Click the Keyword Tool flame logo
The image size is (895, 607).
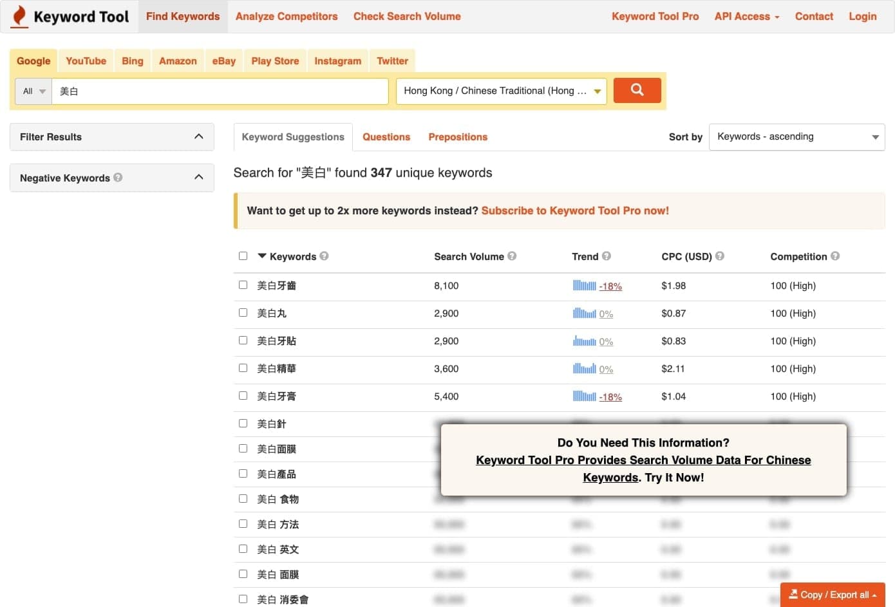pos(20,16)
